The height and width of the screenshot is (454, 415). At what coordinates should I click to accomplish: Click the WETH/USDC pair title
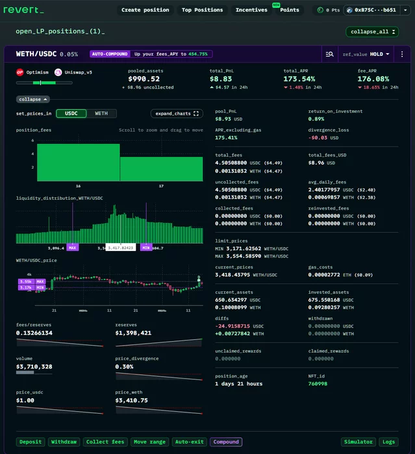coord(36,54)
